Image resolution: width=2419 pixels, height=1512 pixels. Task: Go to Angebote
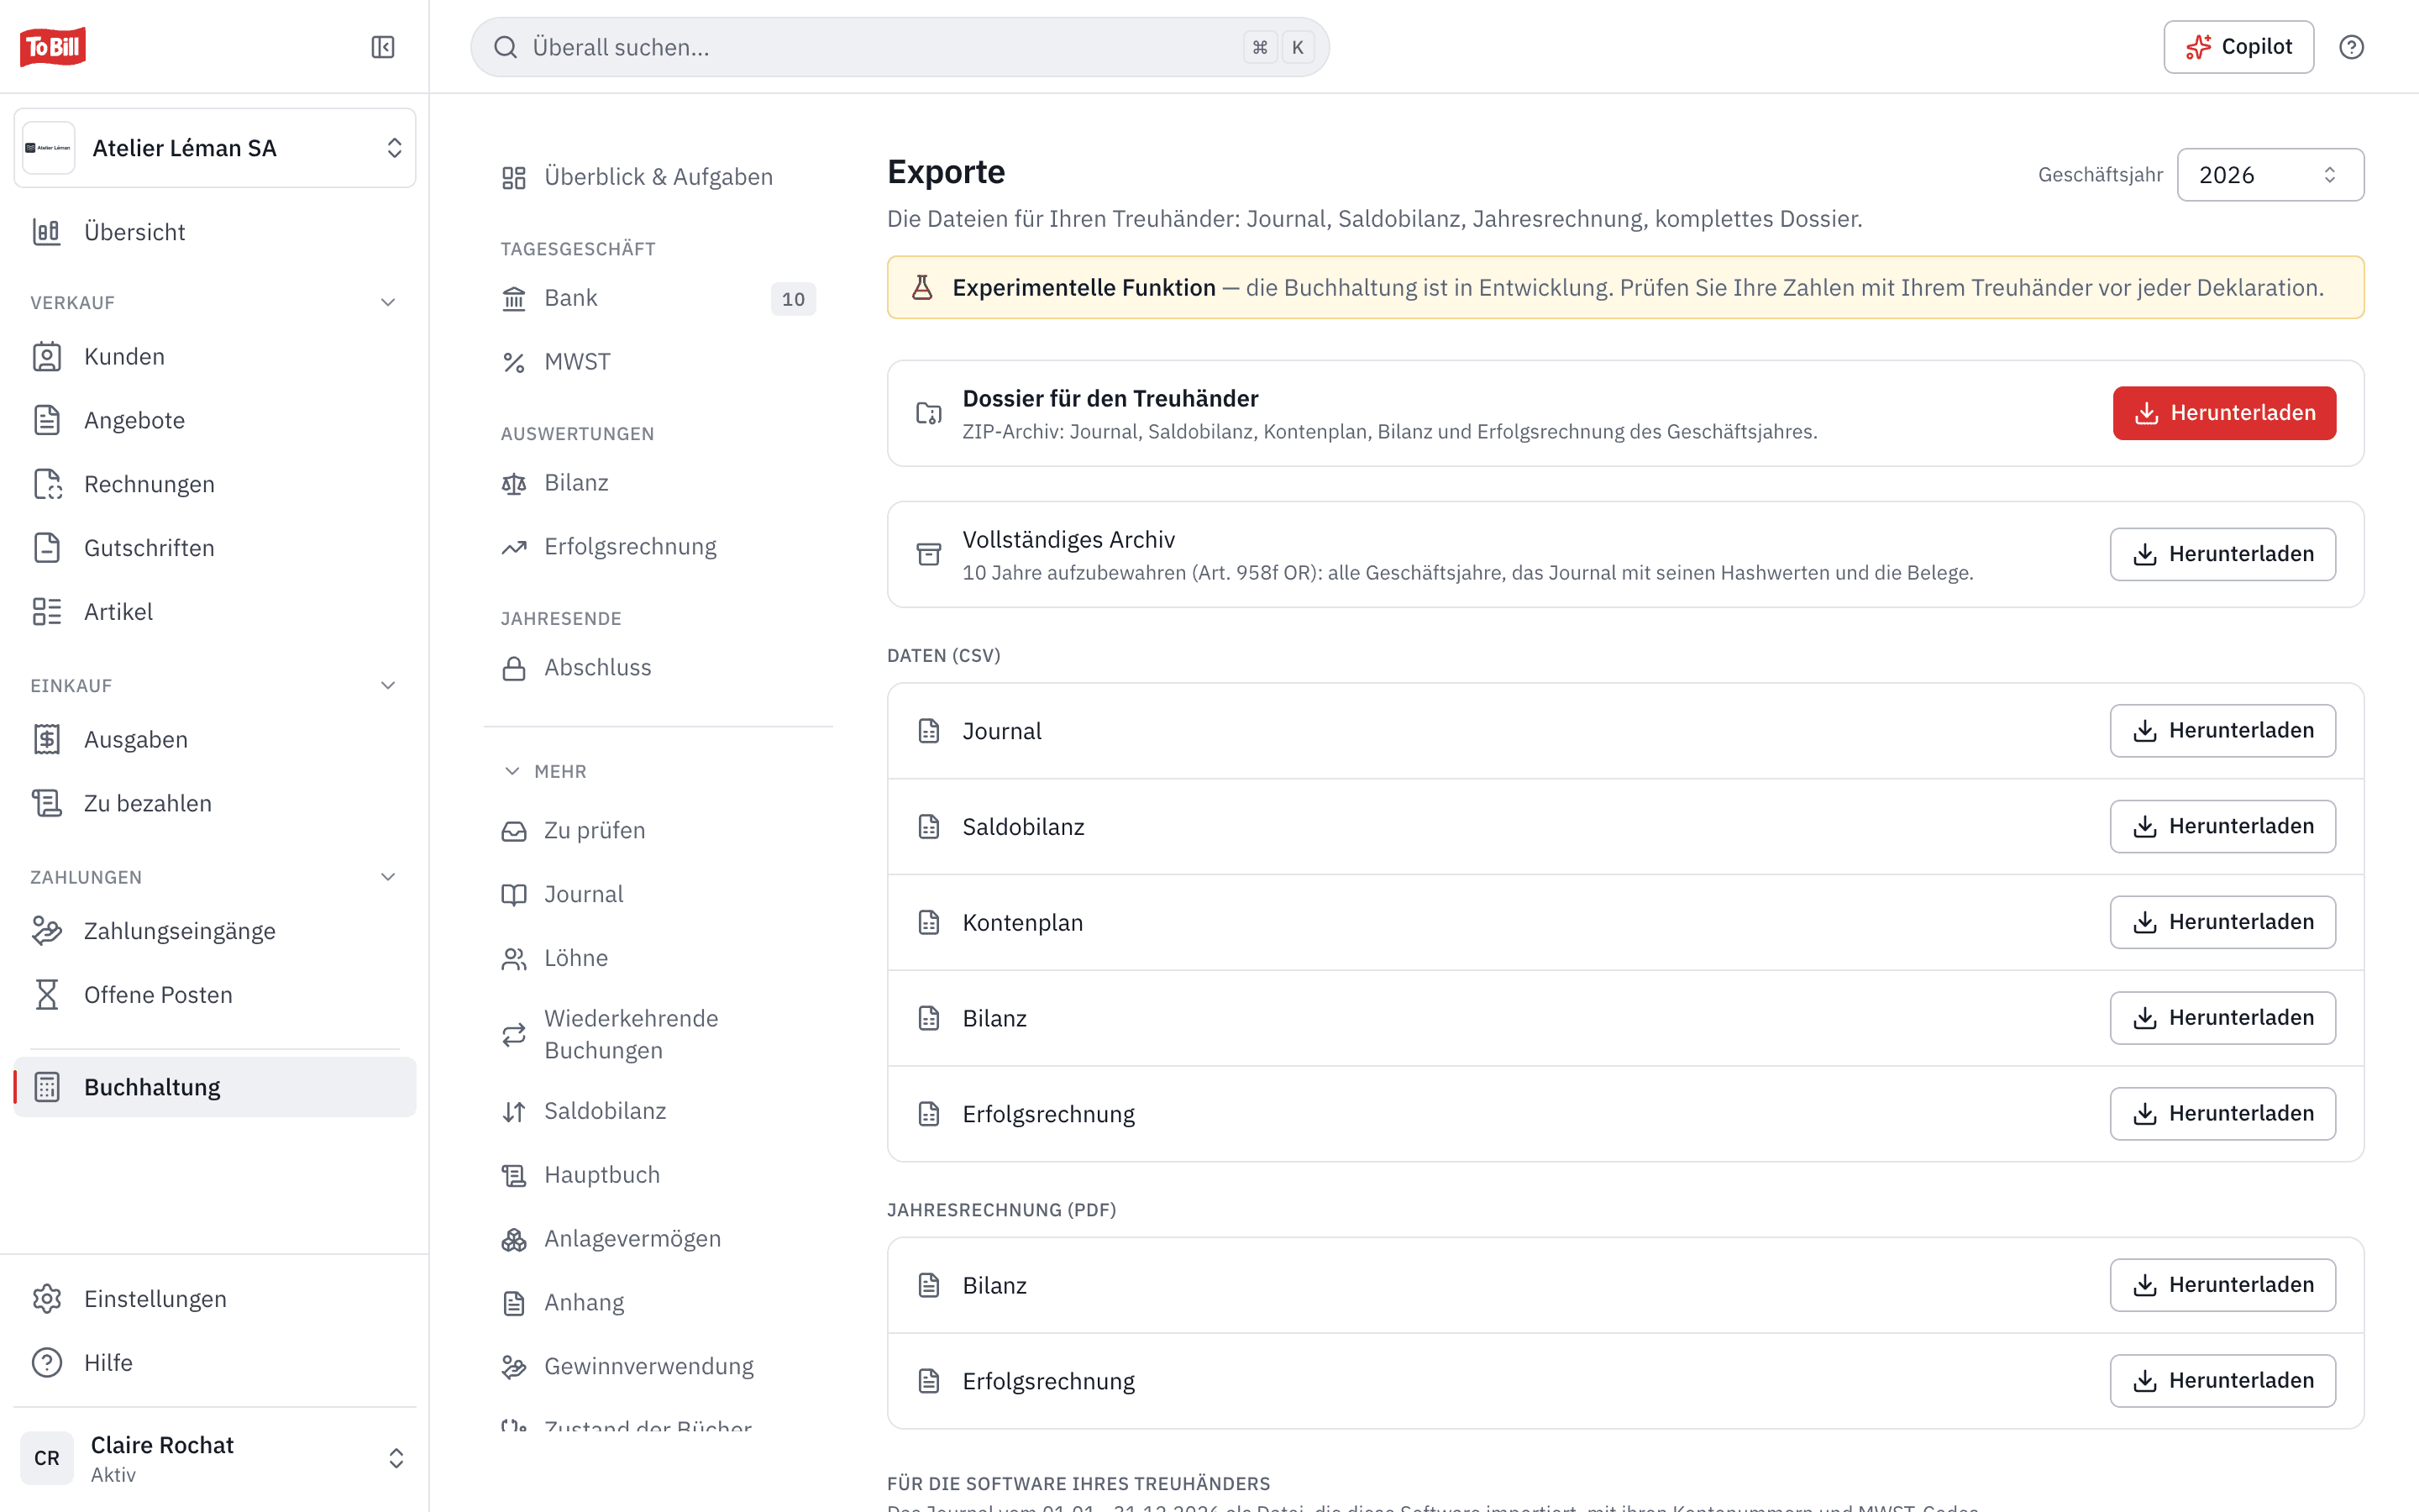tap(215, 420)
